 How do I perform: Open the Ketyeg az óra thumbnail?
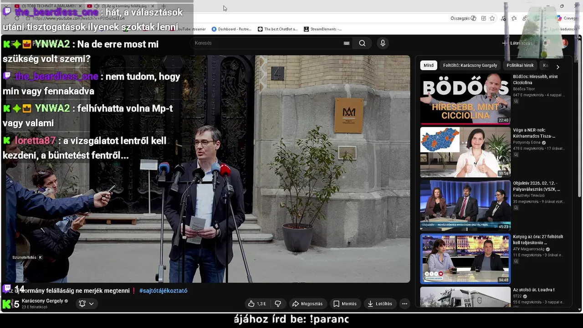click(x=465, y=259)
